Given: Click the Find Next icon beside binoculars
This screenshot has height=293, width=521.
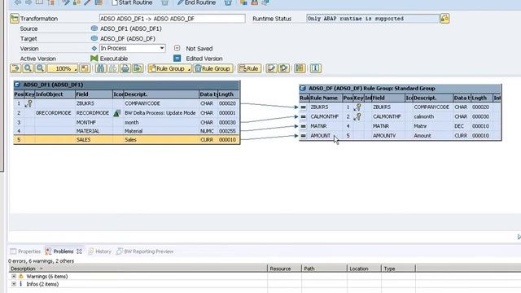Looking at the screenshot, I should 113,68.
